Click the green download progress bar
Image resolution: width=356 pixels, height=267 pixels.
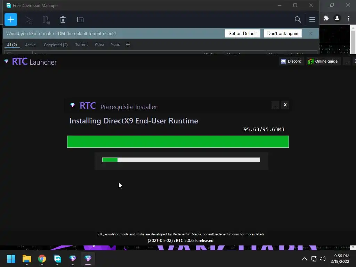(x=178, y=142)
